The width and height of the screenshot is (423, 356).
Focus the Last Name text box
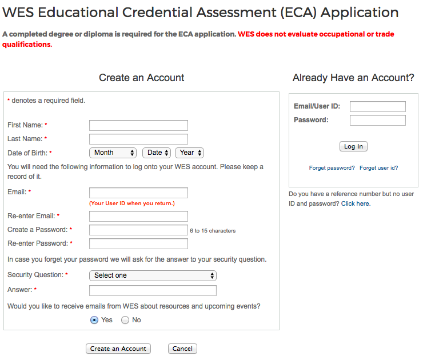tap(138, 139)
